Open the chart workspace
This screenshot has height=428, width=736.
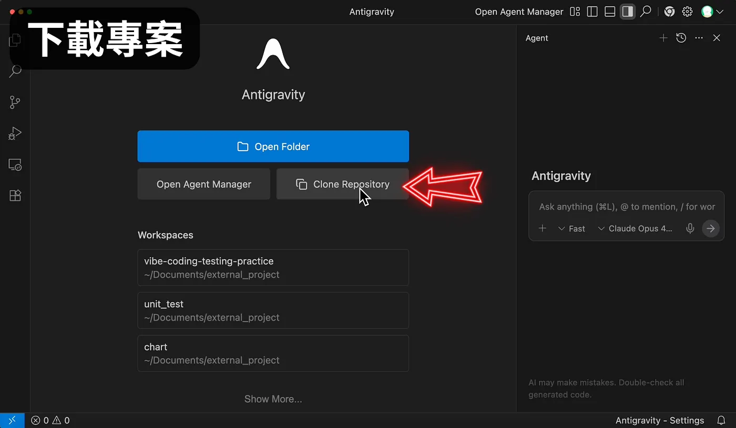coord(273,353)
